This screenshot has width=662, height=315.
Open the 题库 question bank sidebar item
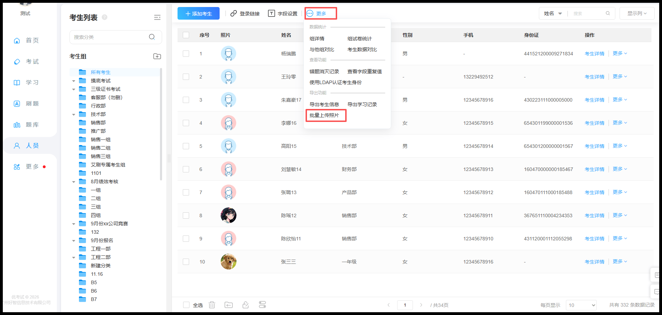[x=26, y=125]
